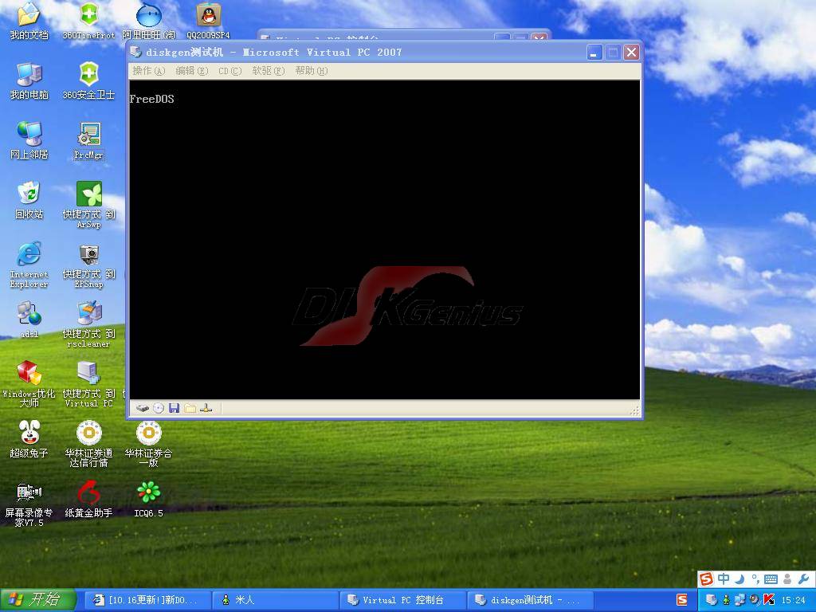Select the 屏幕录像专家V7.5 desktop icon
This screenshot has height=612, width=816.
(29, 504)
